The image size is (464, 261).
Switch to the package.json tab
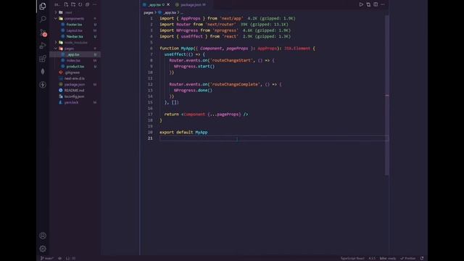pyautogui.click(x=191, y=4)
